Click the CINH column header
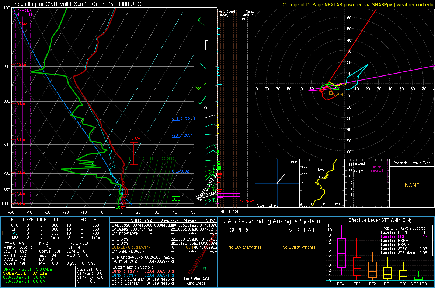The width and height of the screenshot is (435, 288). [x=42, y=220]
